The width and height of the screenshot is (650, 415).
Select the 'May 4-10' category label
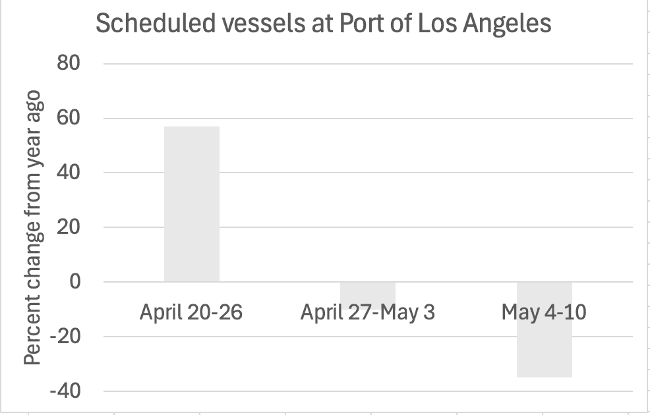(544, 312)
